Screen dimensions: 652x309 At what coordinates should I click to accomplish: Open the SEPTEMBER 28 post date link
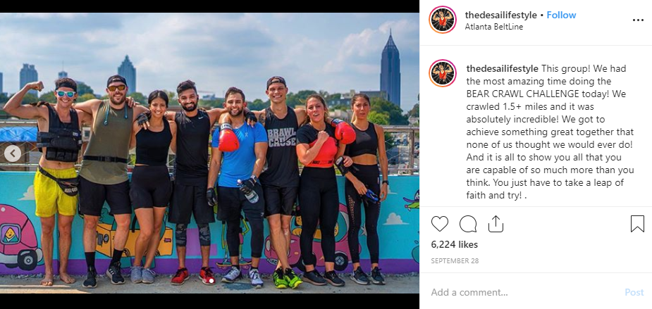455,261
